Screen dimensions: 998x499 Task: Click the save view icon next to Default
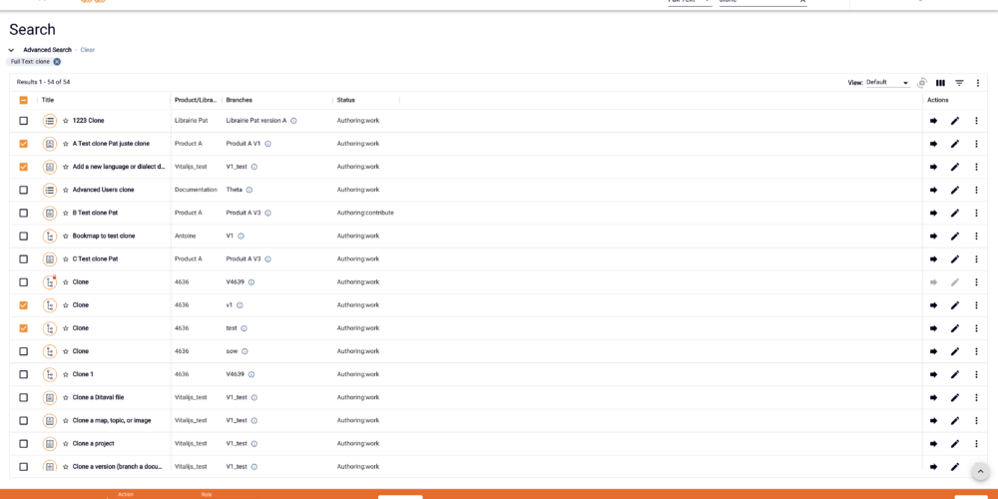pos(921,83)
